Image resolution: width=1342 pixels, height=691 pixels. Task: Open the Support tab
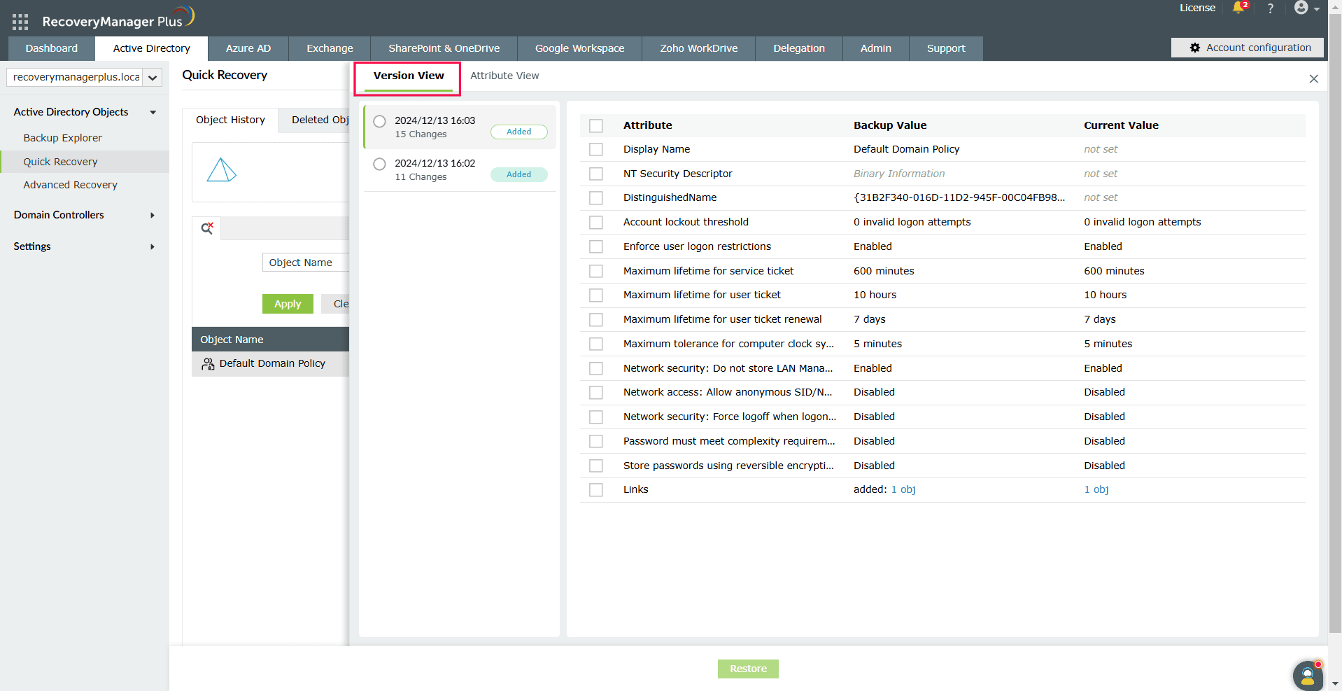click(x=946, y=48)
